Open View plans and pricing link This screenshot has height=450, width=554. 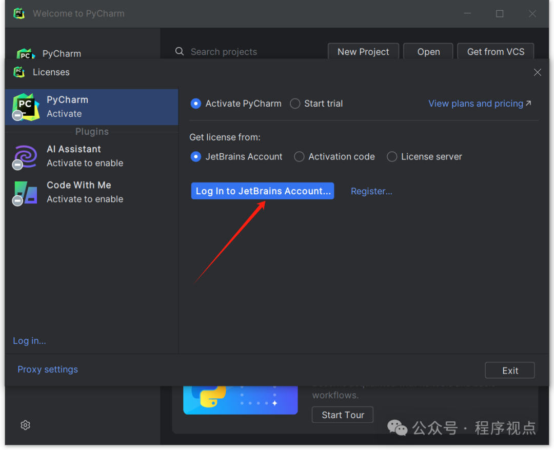click(476, 104)
